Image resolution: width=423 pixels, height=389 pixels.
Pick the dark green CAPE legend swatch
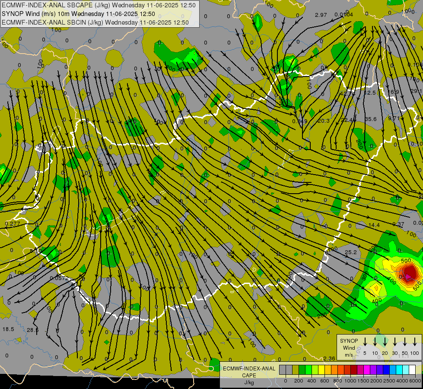[x=302, y=370]
